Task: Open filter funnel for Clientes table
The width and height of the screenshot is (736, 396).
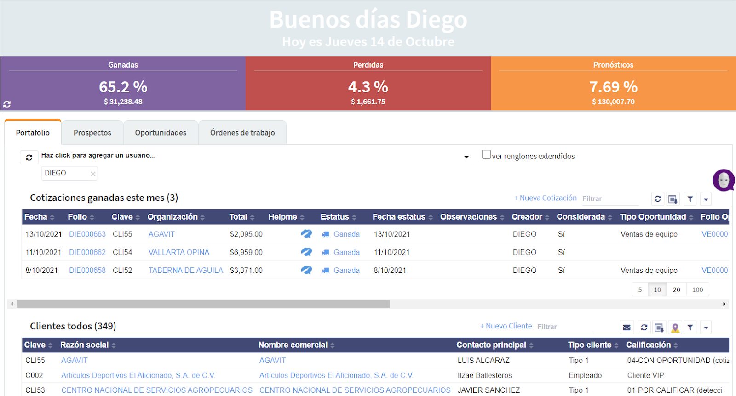Action: pyautogui.click(x=690, y=328)
